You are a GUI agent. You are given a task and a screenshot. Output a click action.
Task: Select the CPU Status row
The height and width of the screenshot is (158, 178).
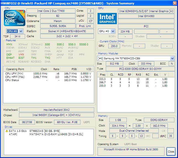(48, 80)
